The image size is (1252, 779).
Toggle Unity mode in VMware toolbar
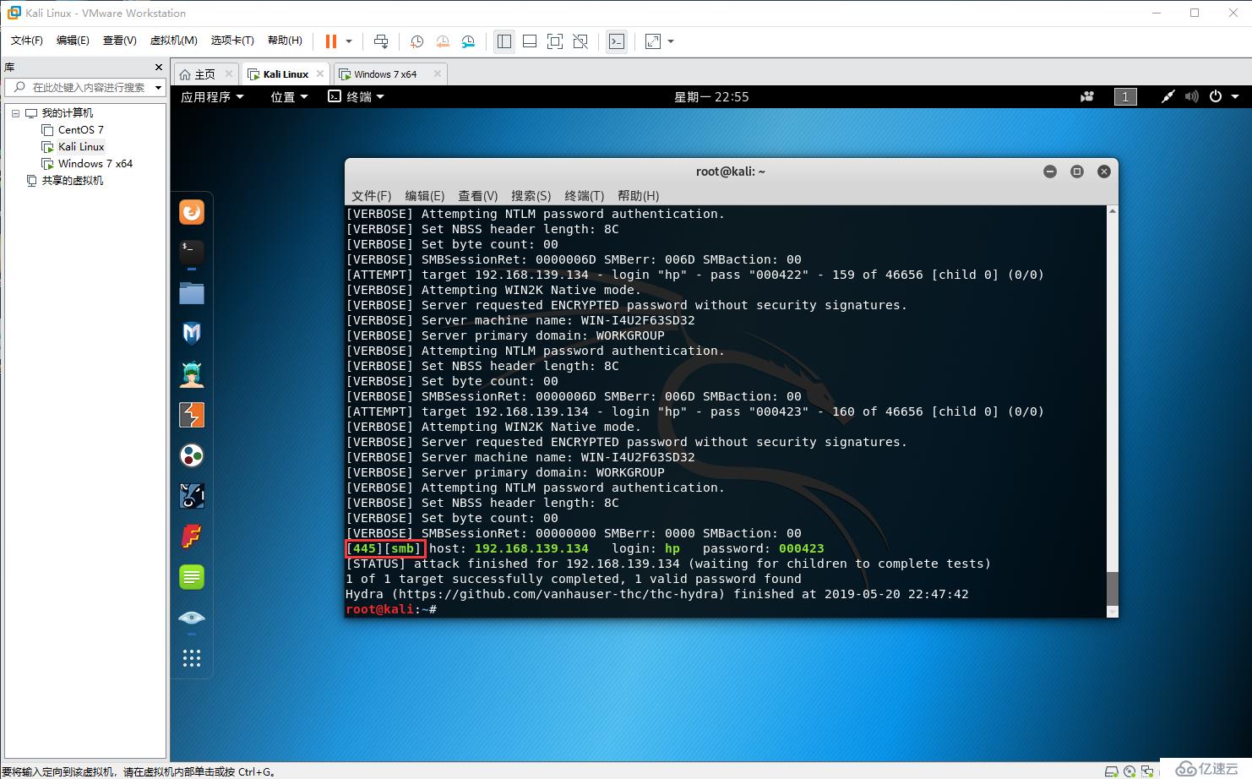(580, 41)
